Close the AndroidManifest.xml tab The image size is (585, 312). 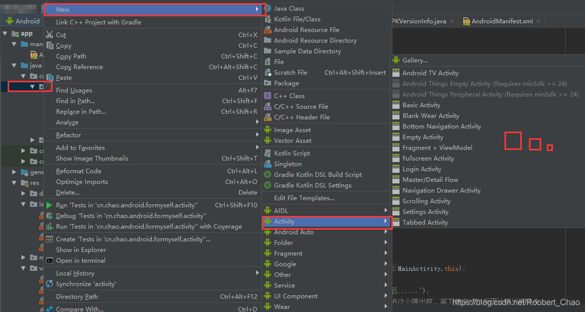click(x=538, y=21)
